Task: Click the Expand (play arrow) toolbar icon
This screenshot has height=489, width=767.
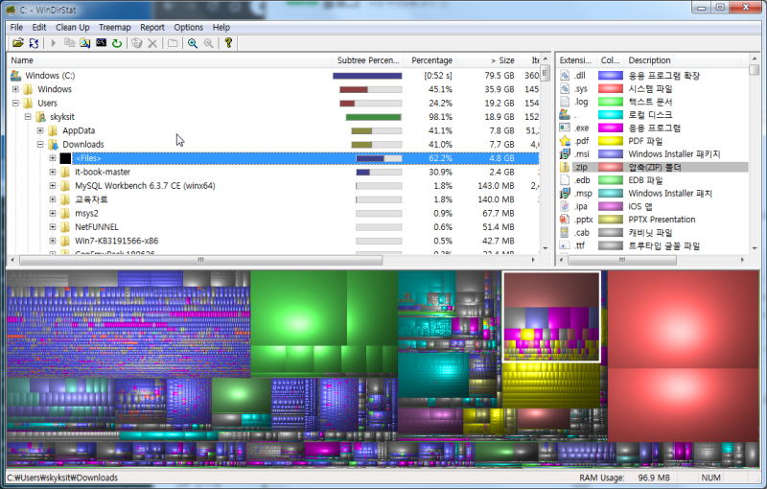Action: pyautogui.click(x=54, y=43)
